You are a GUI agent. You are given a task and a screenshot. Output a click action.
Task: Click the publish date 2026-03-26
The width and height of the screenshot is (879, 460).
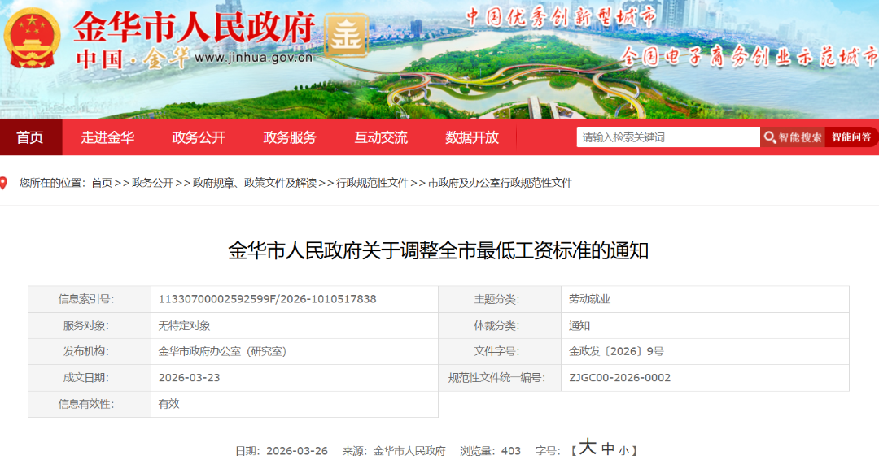click(297, 451)
